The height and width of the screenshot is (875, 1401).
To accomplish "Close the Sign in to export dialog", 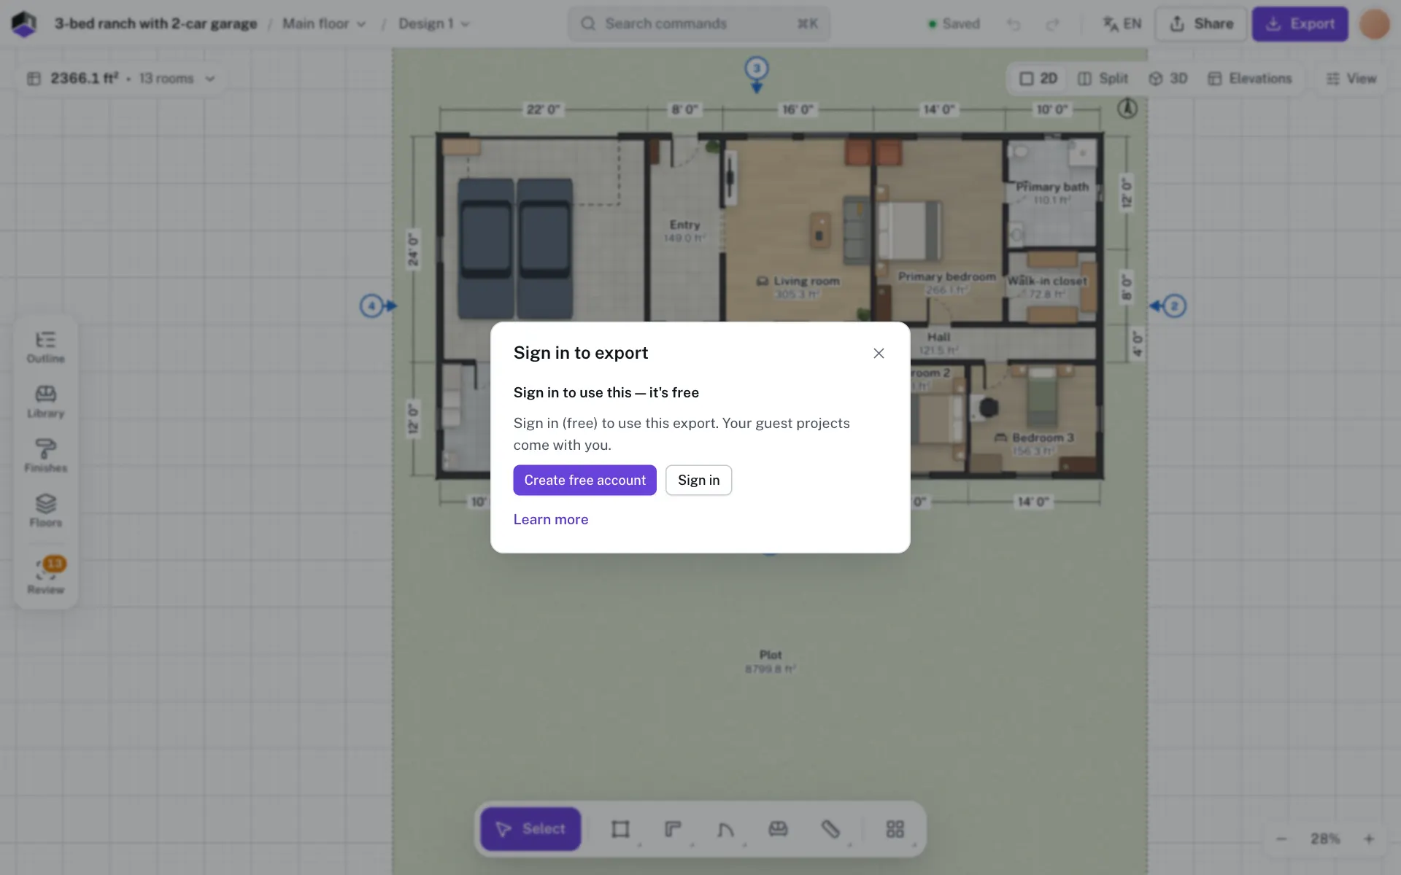I will click(879, 353).
